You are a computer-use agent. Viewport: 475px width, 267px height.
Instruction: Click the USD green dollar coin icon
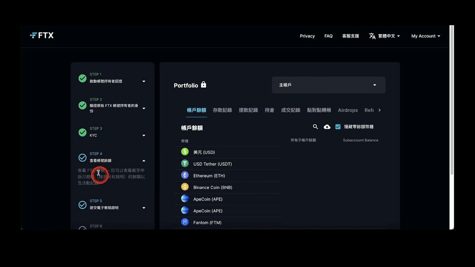pos(185,152)
